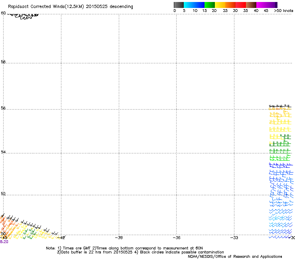Click the 52 latitude axis label
Screen dimensions: 295x259
(3, 194)
